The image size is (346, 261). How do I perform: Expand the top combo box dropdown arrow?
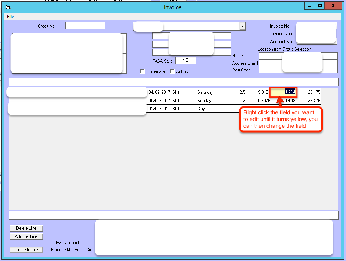242,26
